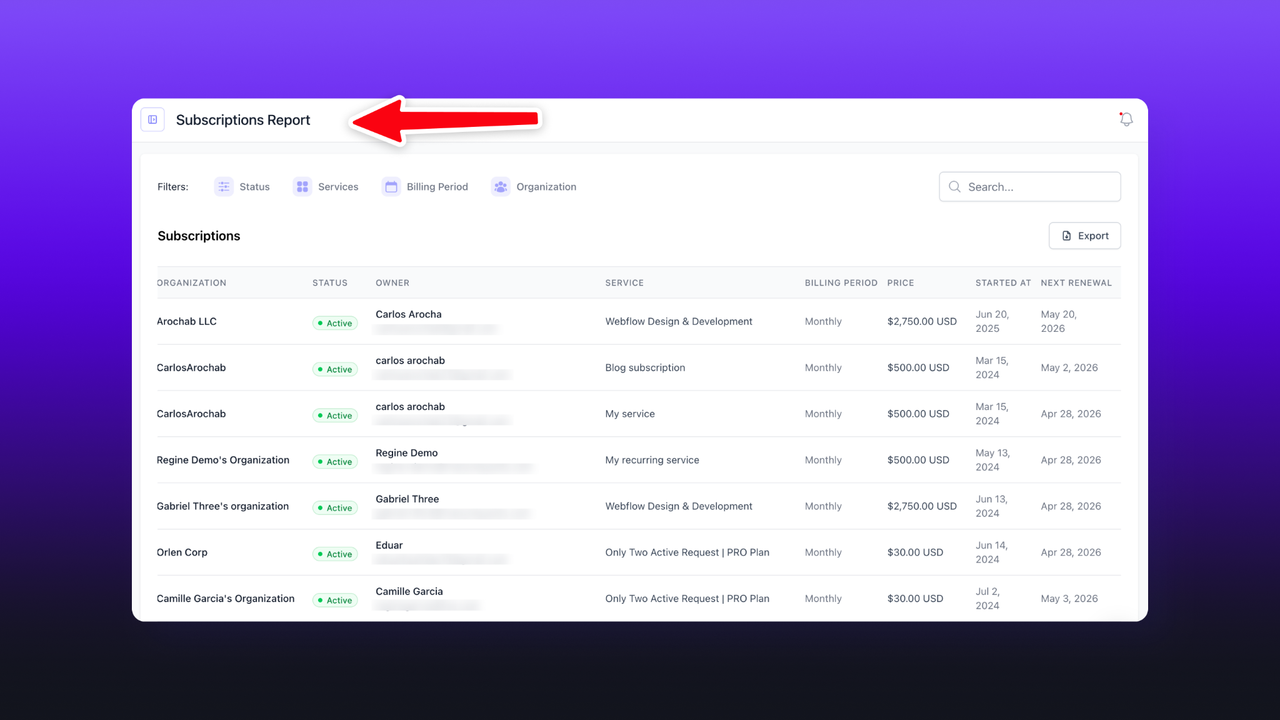This screenshot has height=720, width=1280.
Task: Click the Active badge for Arochab LLC
Action: (x=335, y=323)
